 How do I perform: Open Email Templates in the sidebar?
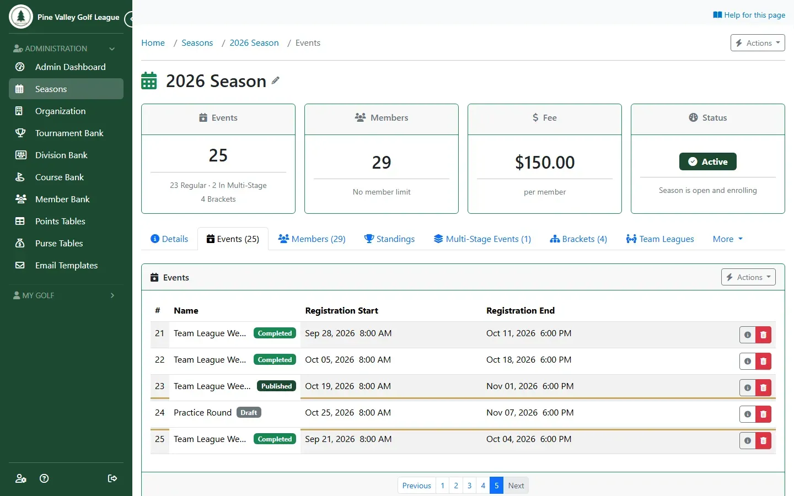[66, 265]
